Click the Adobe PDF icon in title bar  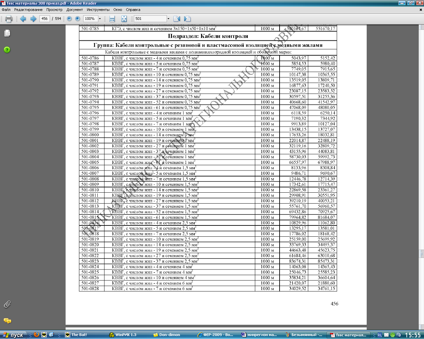click(4, 3)
